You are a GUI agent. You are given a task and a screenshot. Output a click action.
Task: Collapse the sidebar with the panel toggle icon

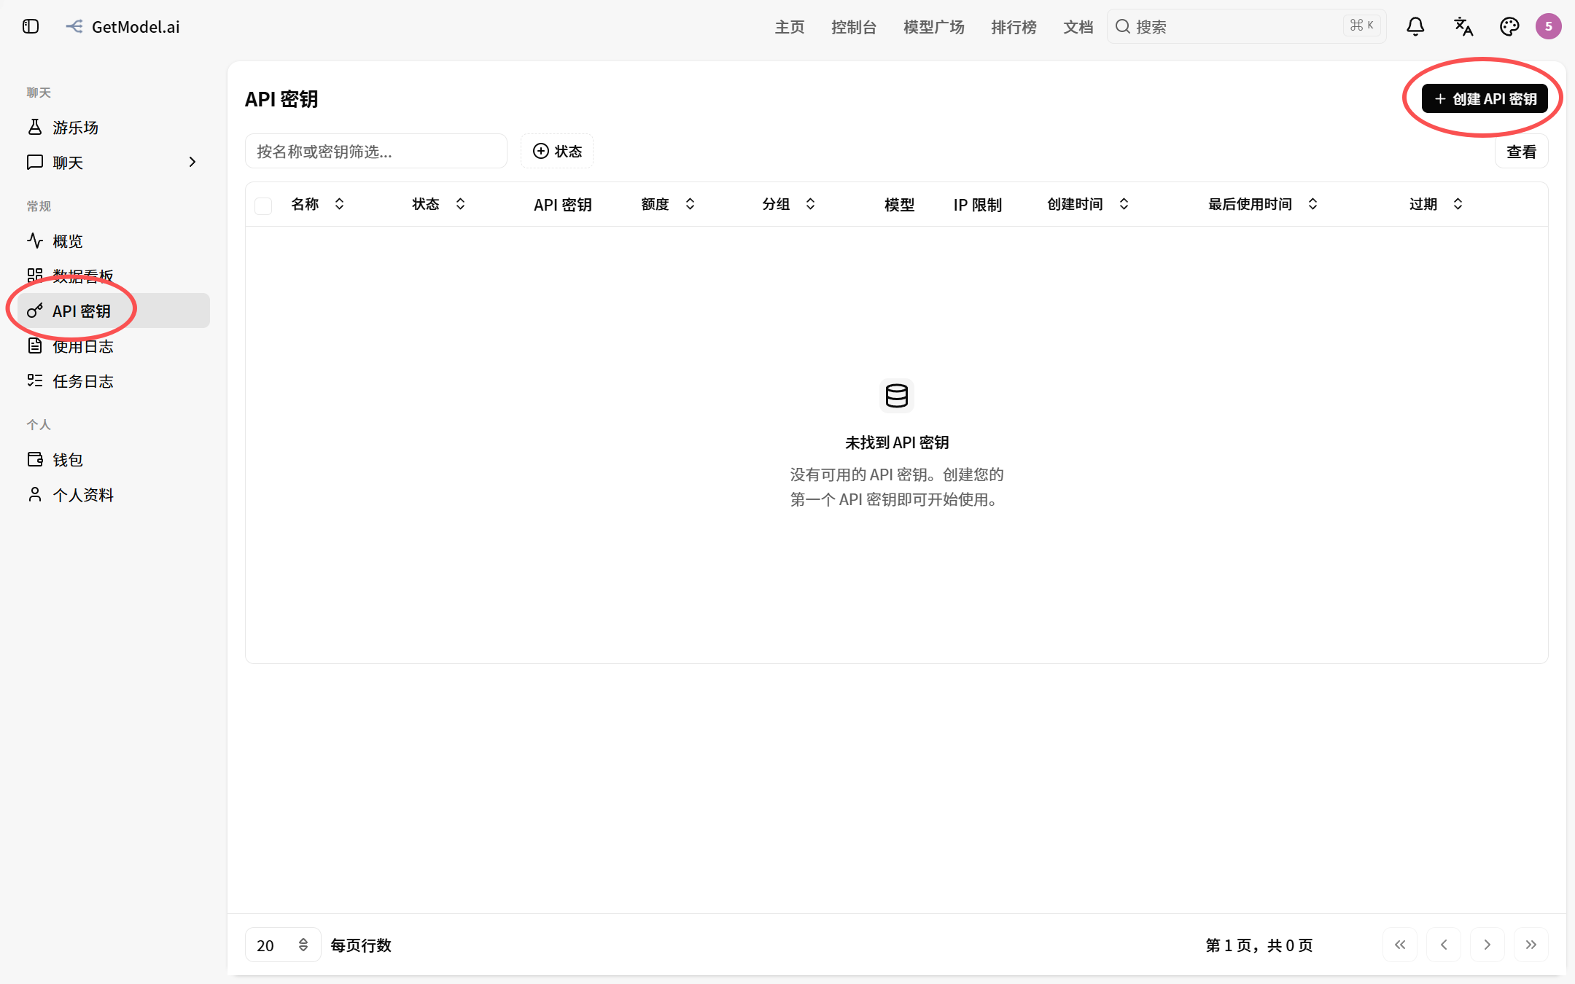[31, 27]
